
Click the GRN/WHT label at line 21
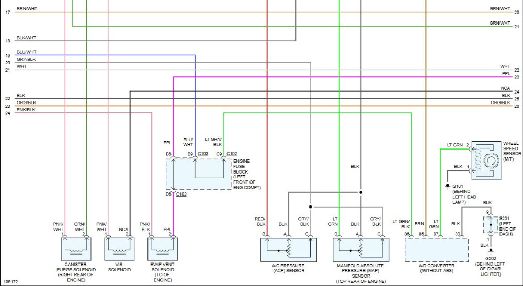coord(499,23)
